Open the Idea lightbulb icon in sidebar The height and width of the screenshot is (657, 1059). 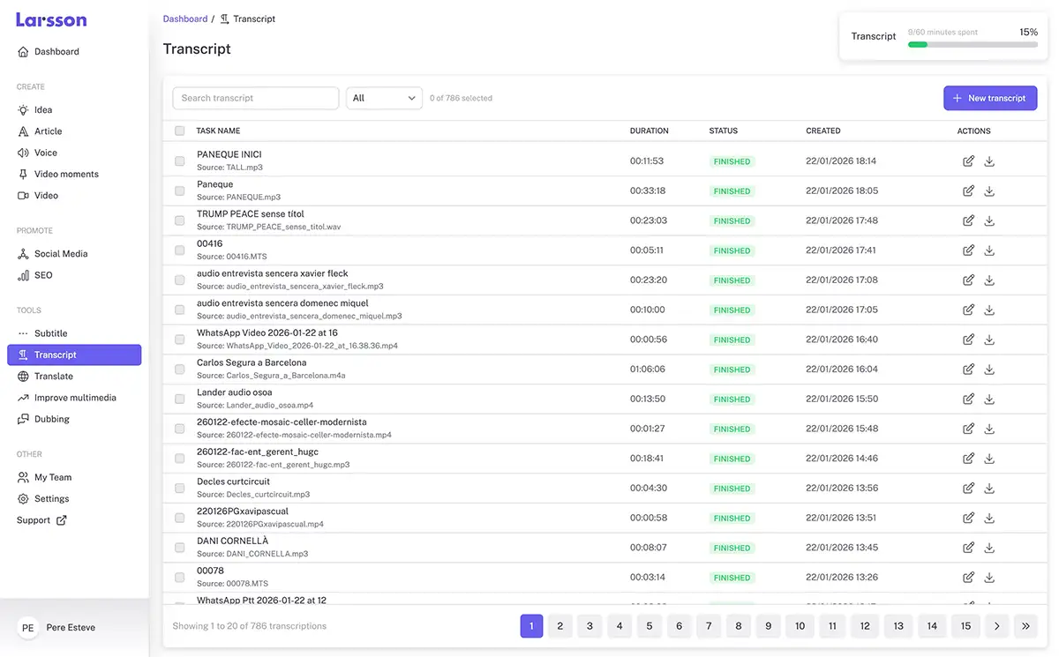23,110
